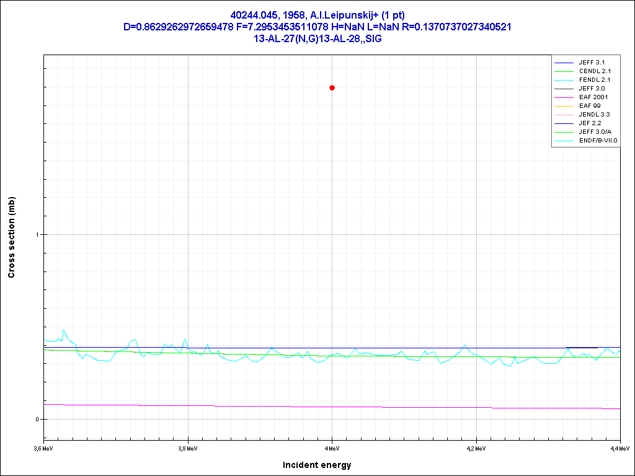Click the 4,4 MeV x-axis tick label
The image size is (635, 476).
619,447
